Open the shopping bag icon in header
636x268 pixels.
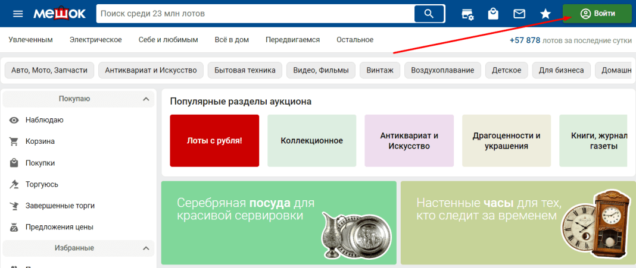tap(493, 14)
